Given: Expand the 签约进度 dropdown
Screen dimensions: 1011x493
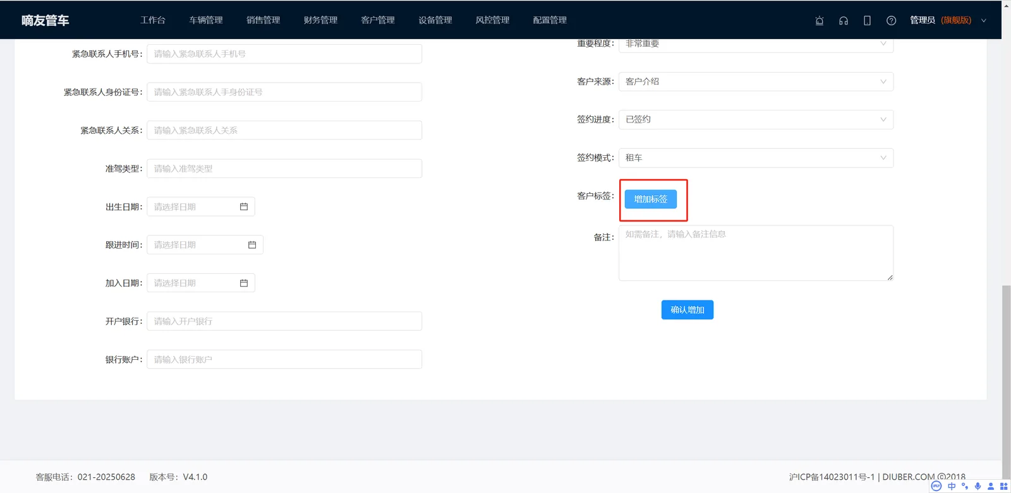Looking at the screenshot, I should coord(756,119).
